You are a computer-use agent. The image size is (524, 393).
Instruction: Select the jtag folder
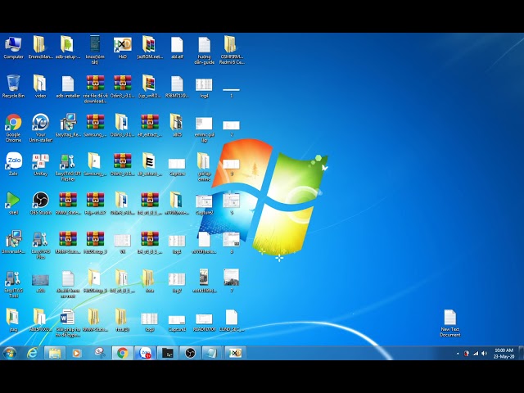tap(13, 320)
